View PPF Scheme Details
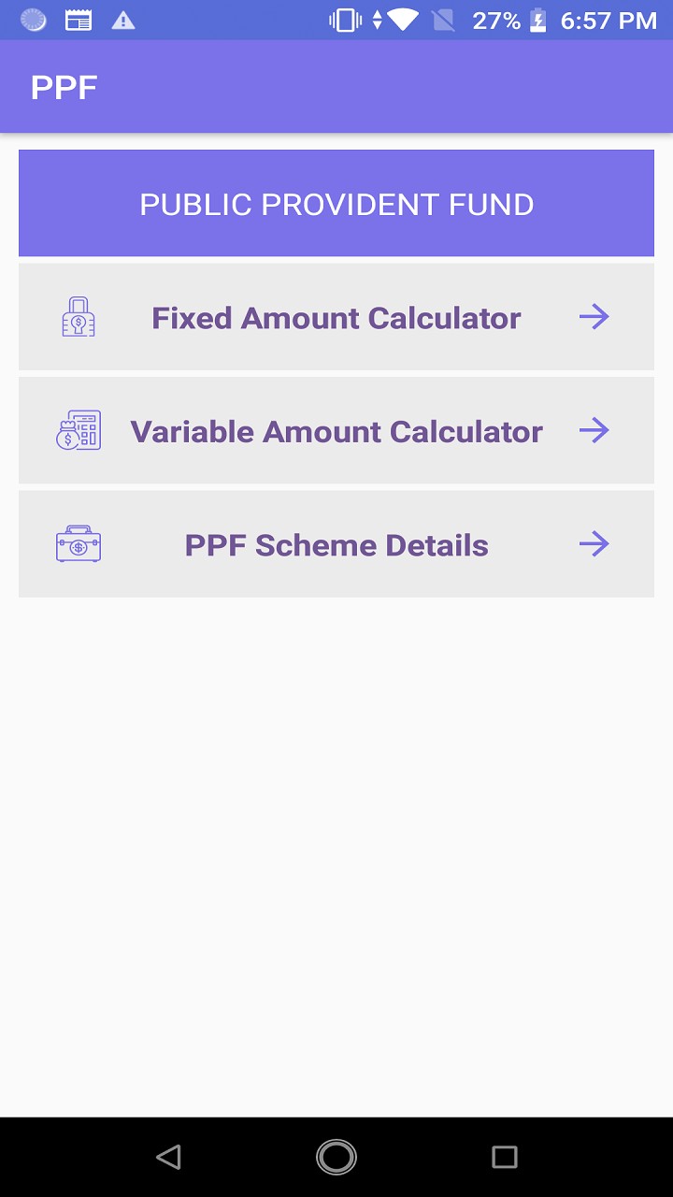Image resolution: width=673 pixels, height=1197 pixels. tap(336, 545)
